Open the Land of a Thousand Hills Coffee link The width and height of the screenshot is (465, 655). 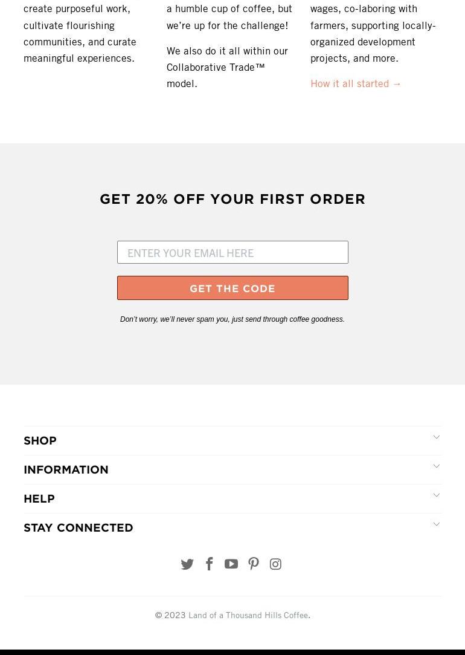(248, 615)
